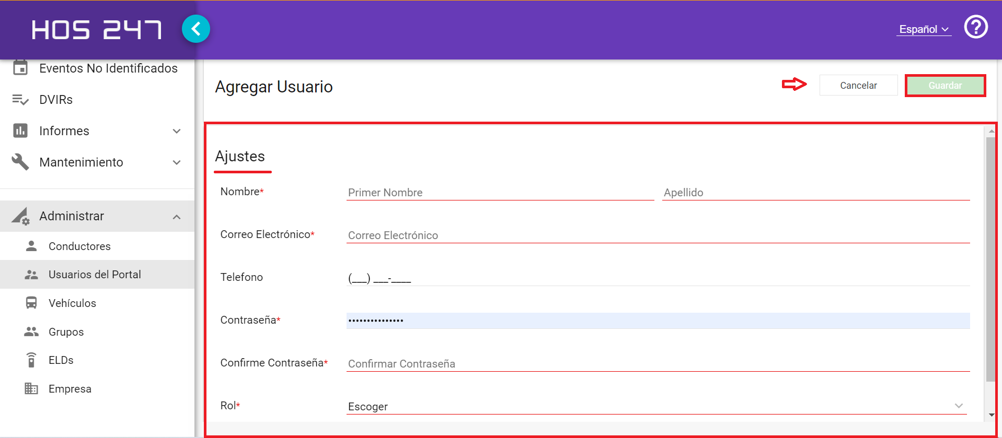Go to Grupos in sidebar

97,332
